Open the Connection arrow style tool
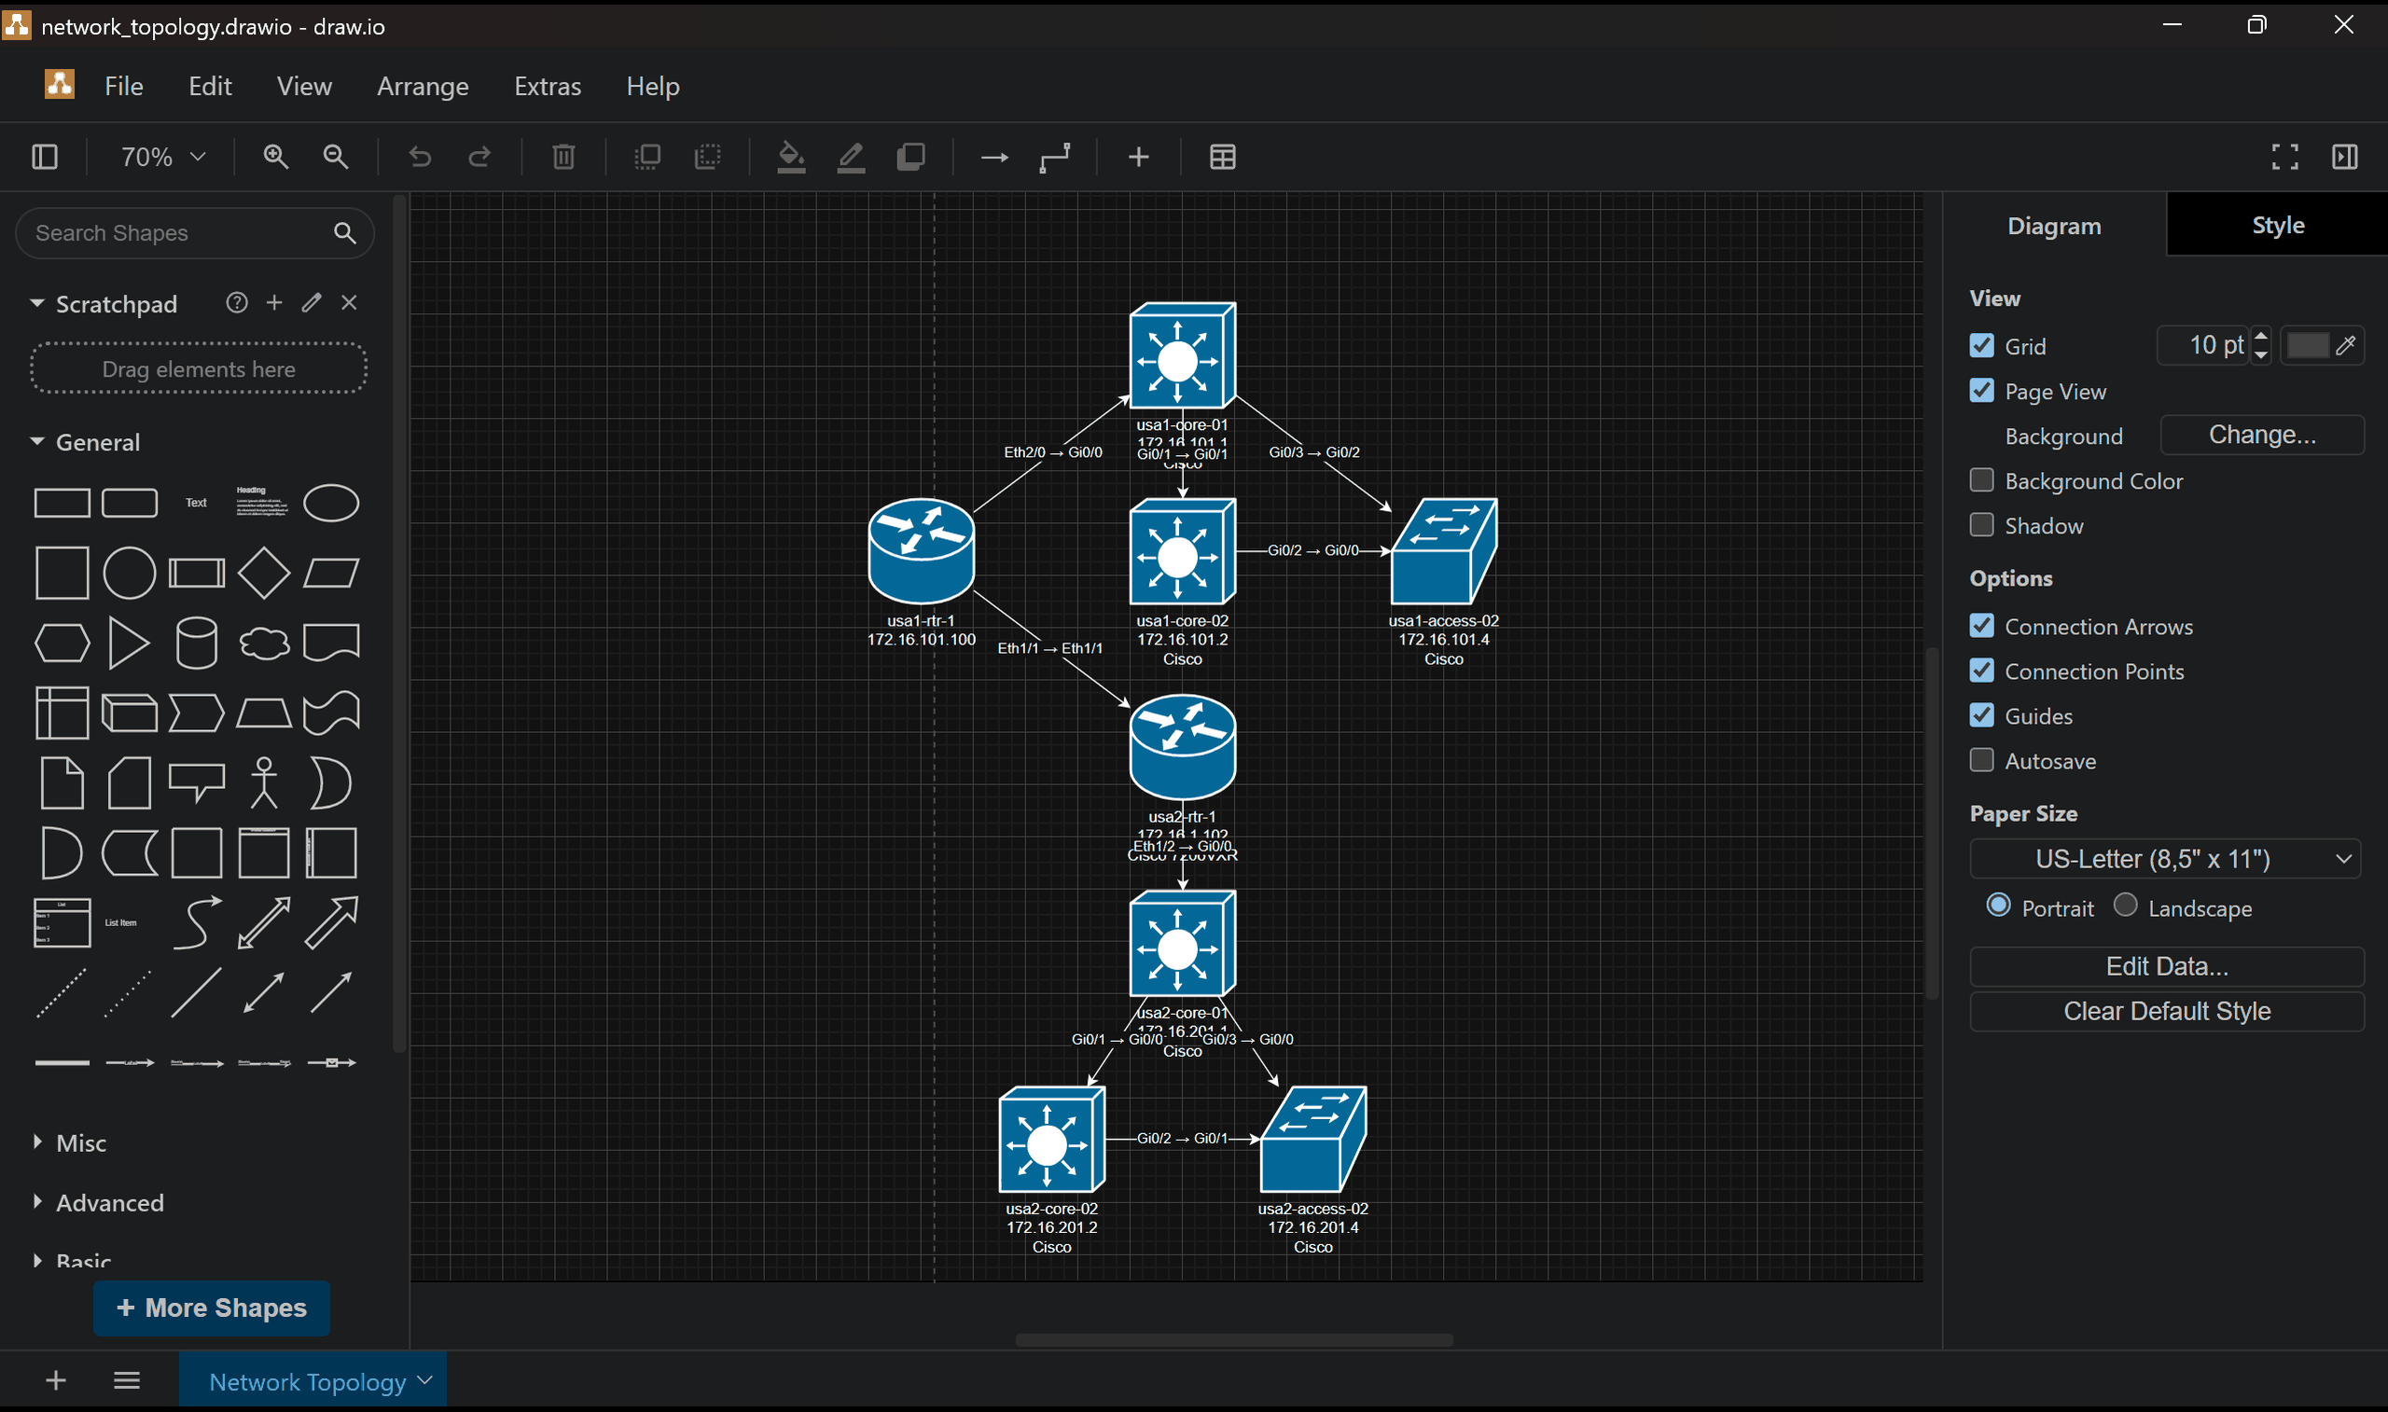Screen dimensions: 2388x1412 995,157
